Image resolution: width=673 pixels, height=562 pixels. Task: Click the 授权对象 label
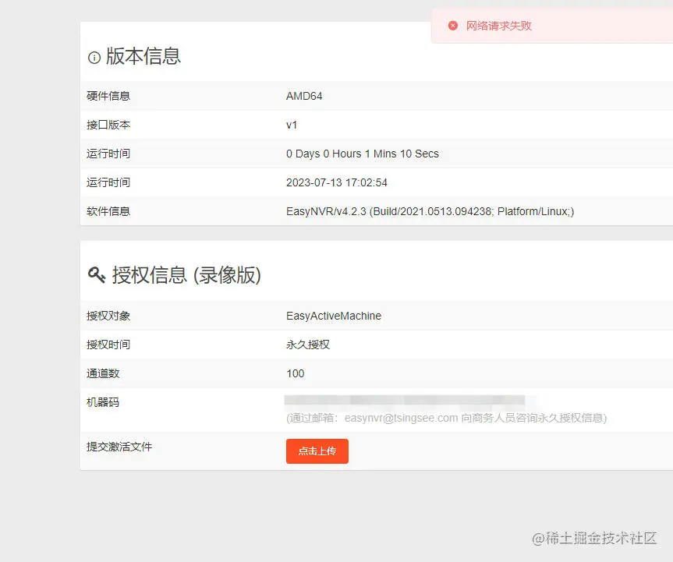tap(108, 316)
